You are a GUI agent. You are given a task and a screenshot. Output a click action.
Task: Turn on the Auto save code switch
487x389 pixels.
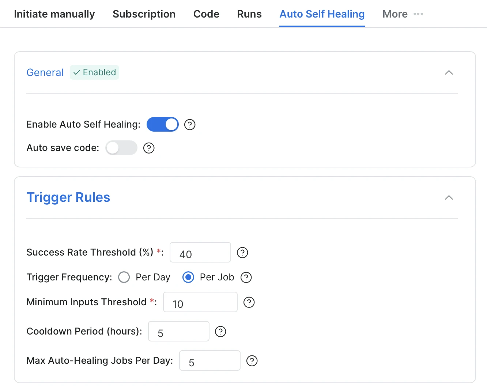(x=121, y=148)
